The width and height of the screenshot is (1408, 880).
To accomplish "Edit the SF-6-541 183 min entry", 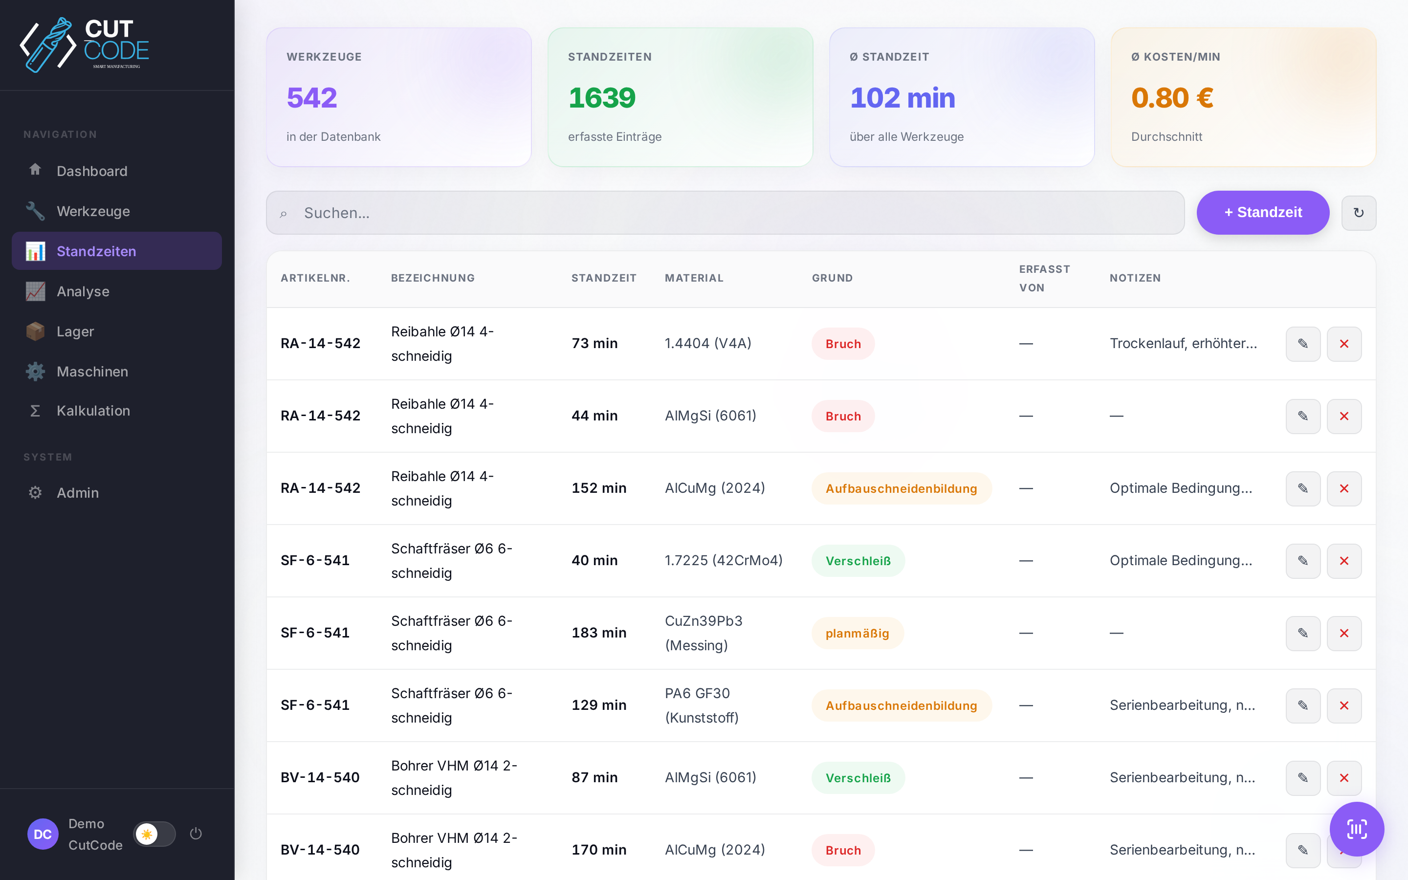I will tap(1303, 633).
